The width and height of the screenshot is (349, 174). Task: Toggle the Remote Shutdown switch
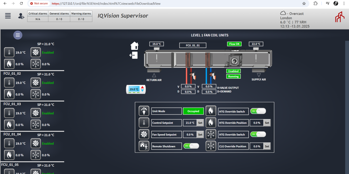pyautogui.click(x=191, y=146)
